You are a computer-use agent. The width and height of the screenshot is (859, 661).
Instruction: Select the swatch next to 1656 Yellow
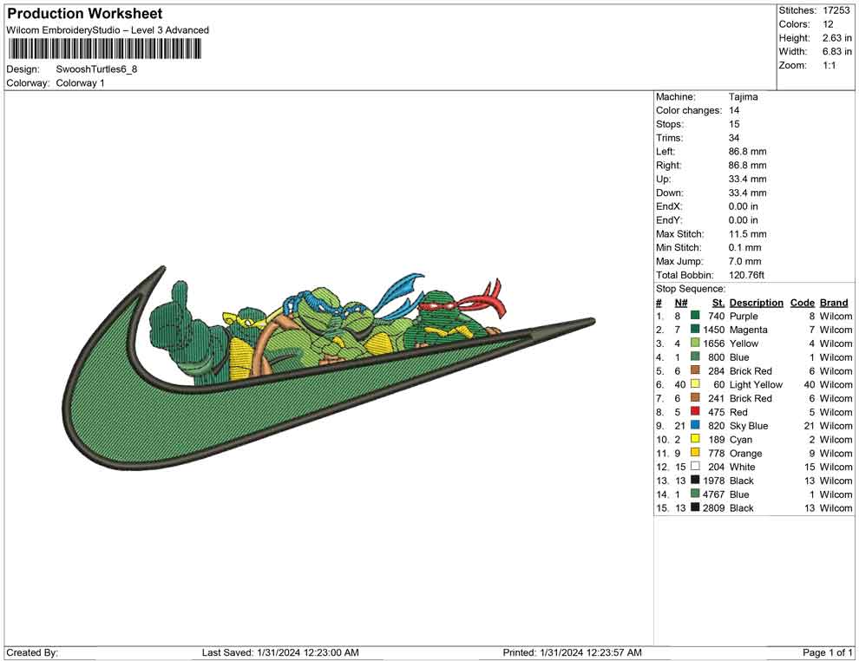[x=695, y=343]
